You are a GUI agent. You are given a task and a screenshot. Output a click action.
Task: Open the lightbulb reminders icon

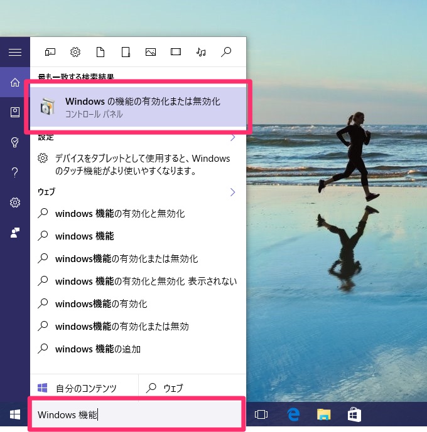pyautogui.click(x=15, y=142)
